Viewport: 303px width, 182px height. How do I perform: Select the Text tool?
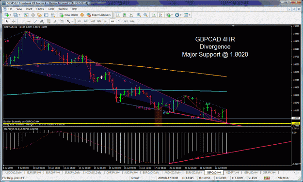coord(55,21)
